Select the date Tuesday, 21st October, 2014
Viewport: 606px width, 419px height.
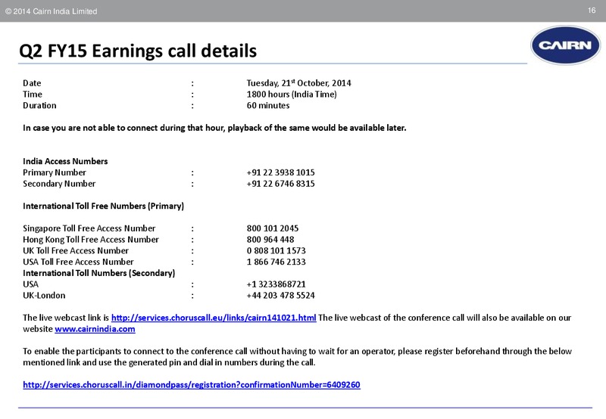click(x=298, y=83)
